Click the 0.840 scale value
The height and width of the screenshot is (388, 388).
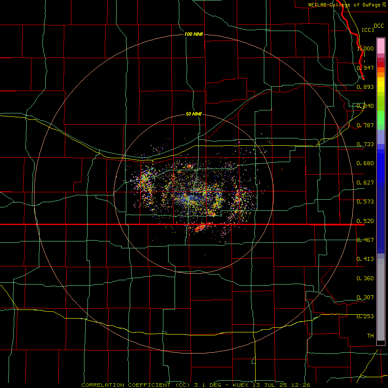click(365, 106)
